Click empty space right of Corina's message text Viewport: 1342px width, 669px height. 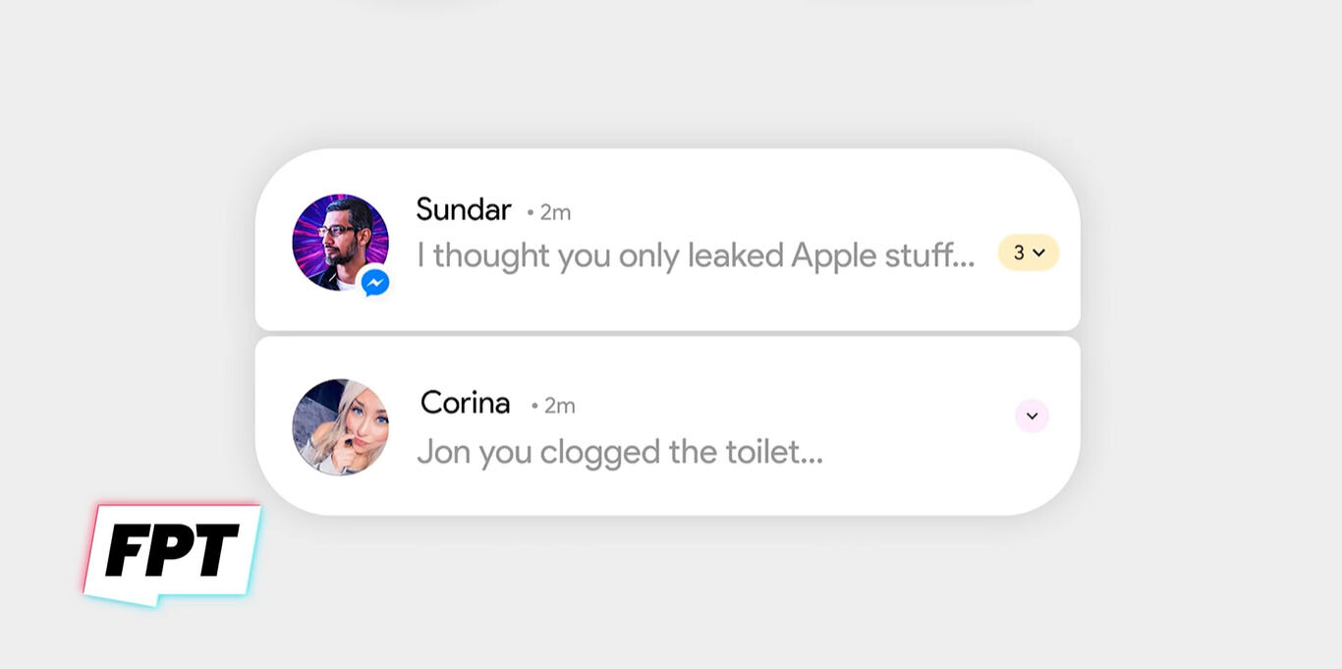point(923,452)
